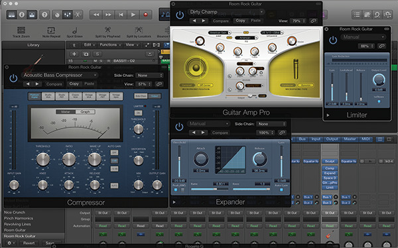Click the Compressor Threshold knob
Image resolution: width=398 pixels, height=248 pixels.
[43, 159]
